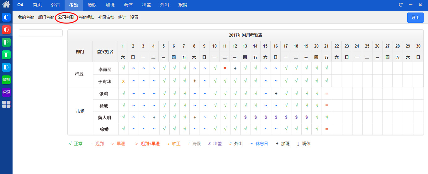Click the 调休 legend entry

304,144
